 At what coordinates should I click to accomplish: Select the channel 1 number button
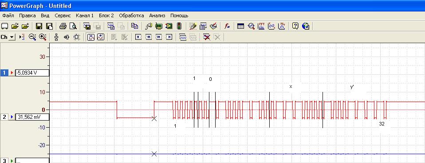coord(4,72)
